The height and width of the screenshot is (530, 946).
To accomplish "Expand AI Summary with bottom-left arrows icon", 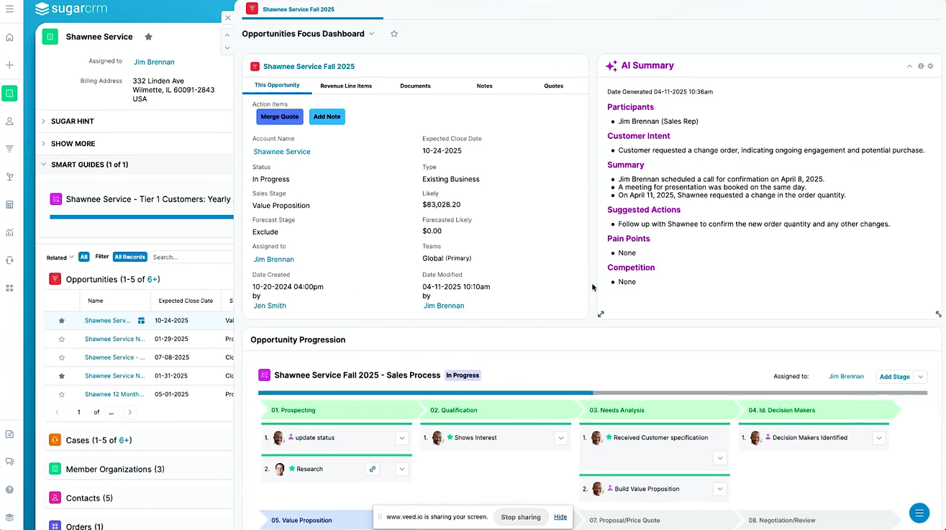I will (x=601, y=314).
